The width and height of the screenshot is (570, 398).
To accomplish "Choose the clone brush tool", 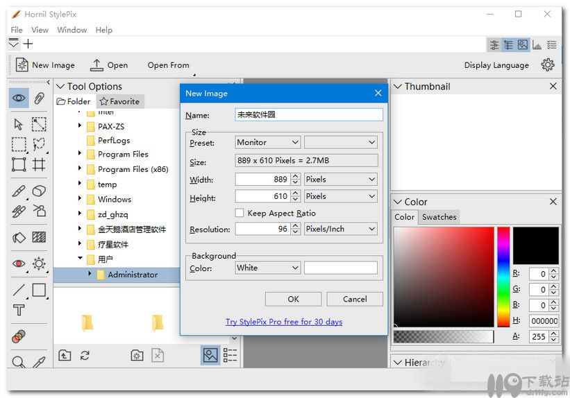I will point(19,211).
